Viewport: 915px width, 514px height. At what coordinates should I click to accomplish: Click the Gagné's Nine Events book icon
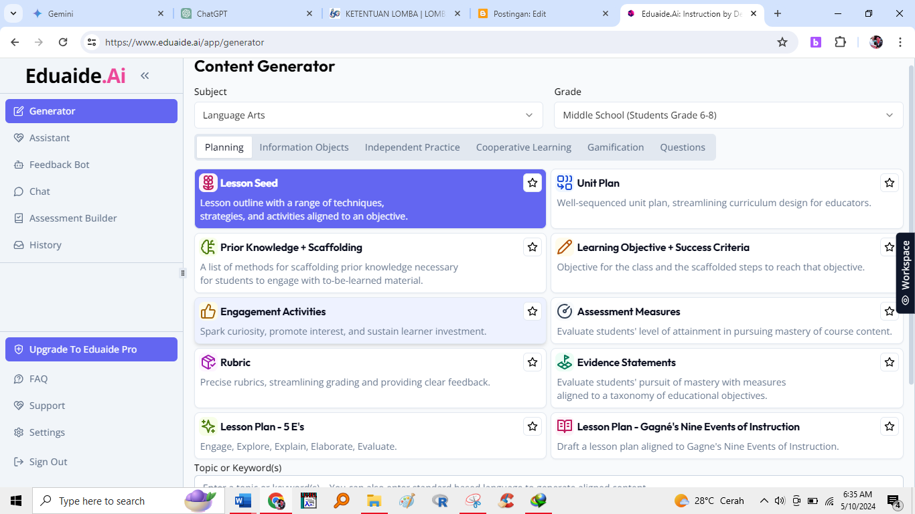pyautogui.click(x=565, y=426)
